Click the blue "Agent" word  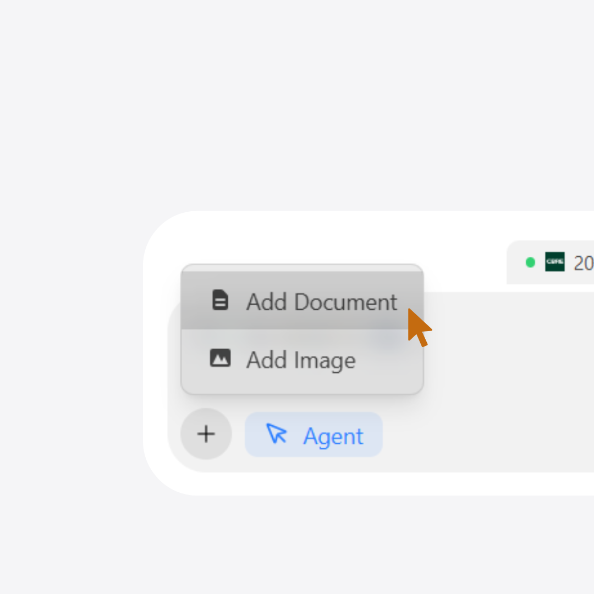[x=333, y=436]
